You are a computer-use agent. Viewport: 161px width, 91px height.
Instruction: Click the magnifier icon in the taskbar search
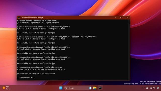click(66, 88)
